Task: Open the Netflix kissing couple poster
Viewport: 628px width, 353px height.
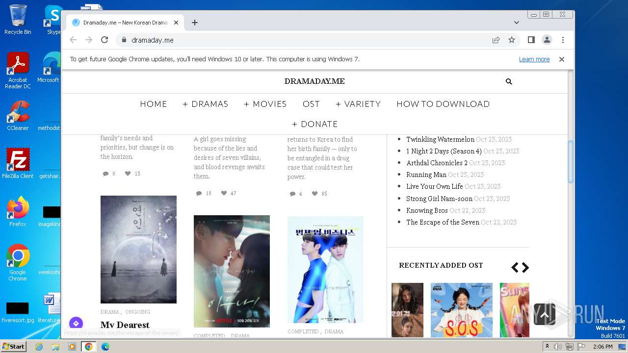Action: pos(232,271)
